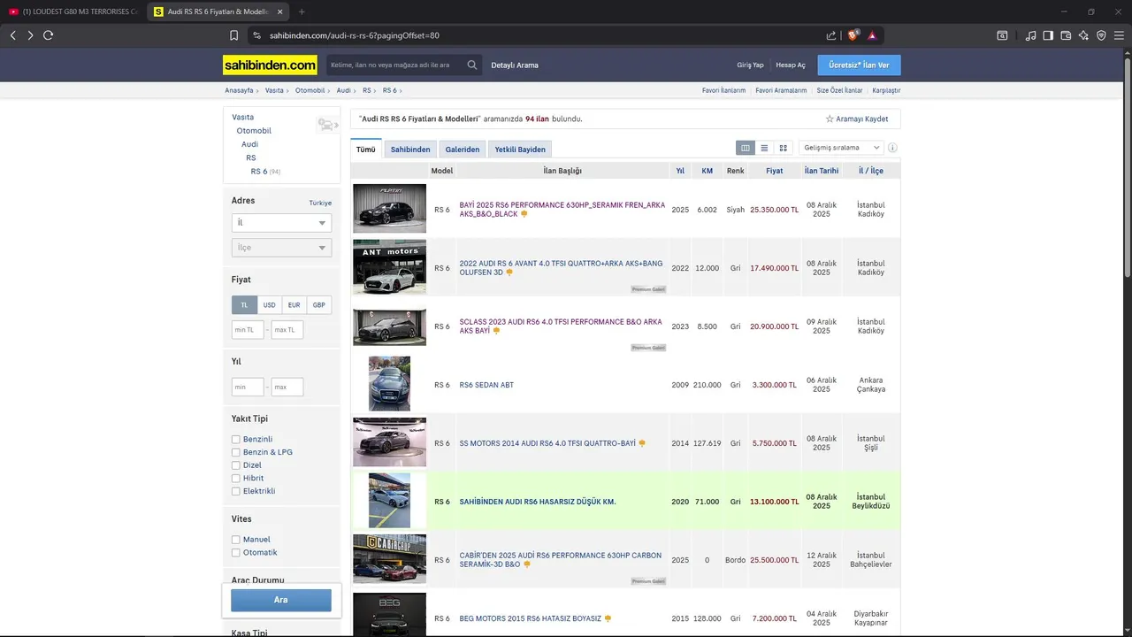Click the blue Ara search button

(x=281, y=600)
